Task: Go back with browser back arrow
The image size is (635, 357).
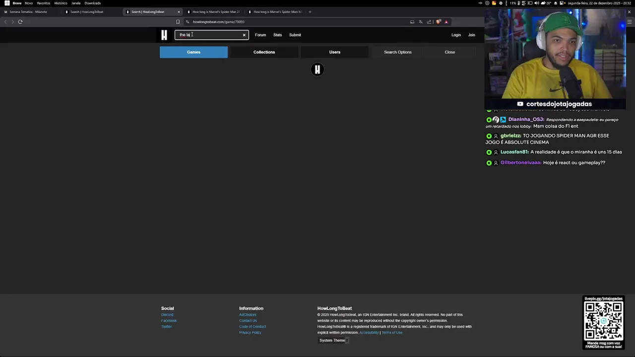Action: point(5,22)
